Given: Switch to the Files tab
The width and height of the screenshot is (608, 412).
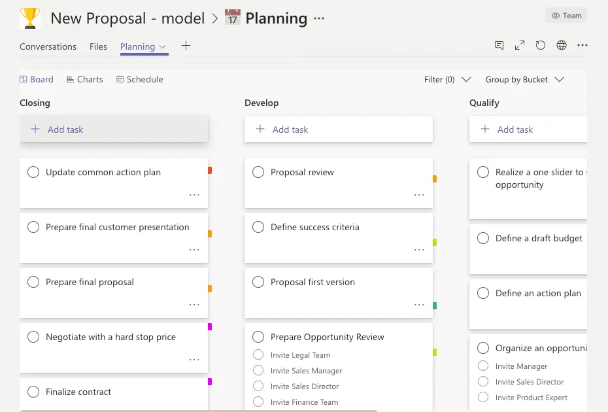Looking at the screenshot, I should (x=98, y=46).
